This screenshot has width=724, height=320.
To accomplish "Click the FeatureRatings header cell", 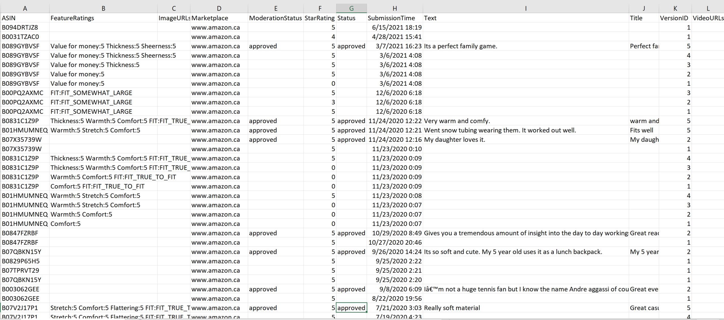I will click(103, 18).
